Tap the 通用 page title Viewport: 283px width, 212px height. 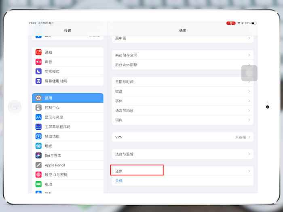point(183,31)
